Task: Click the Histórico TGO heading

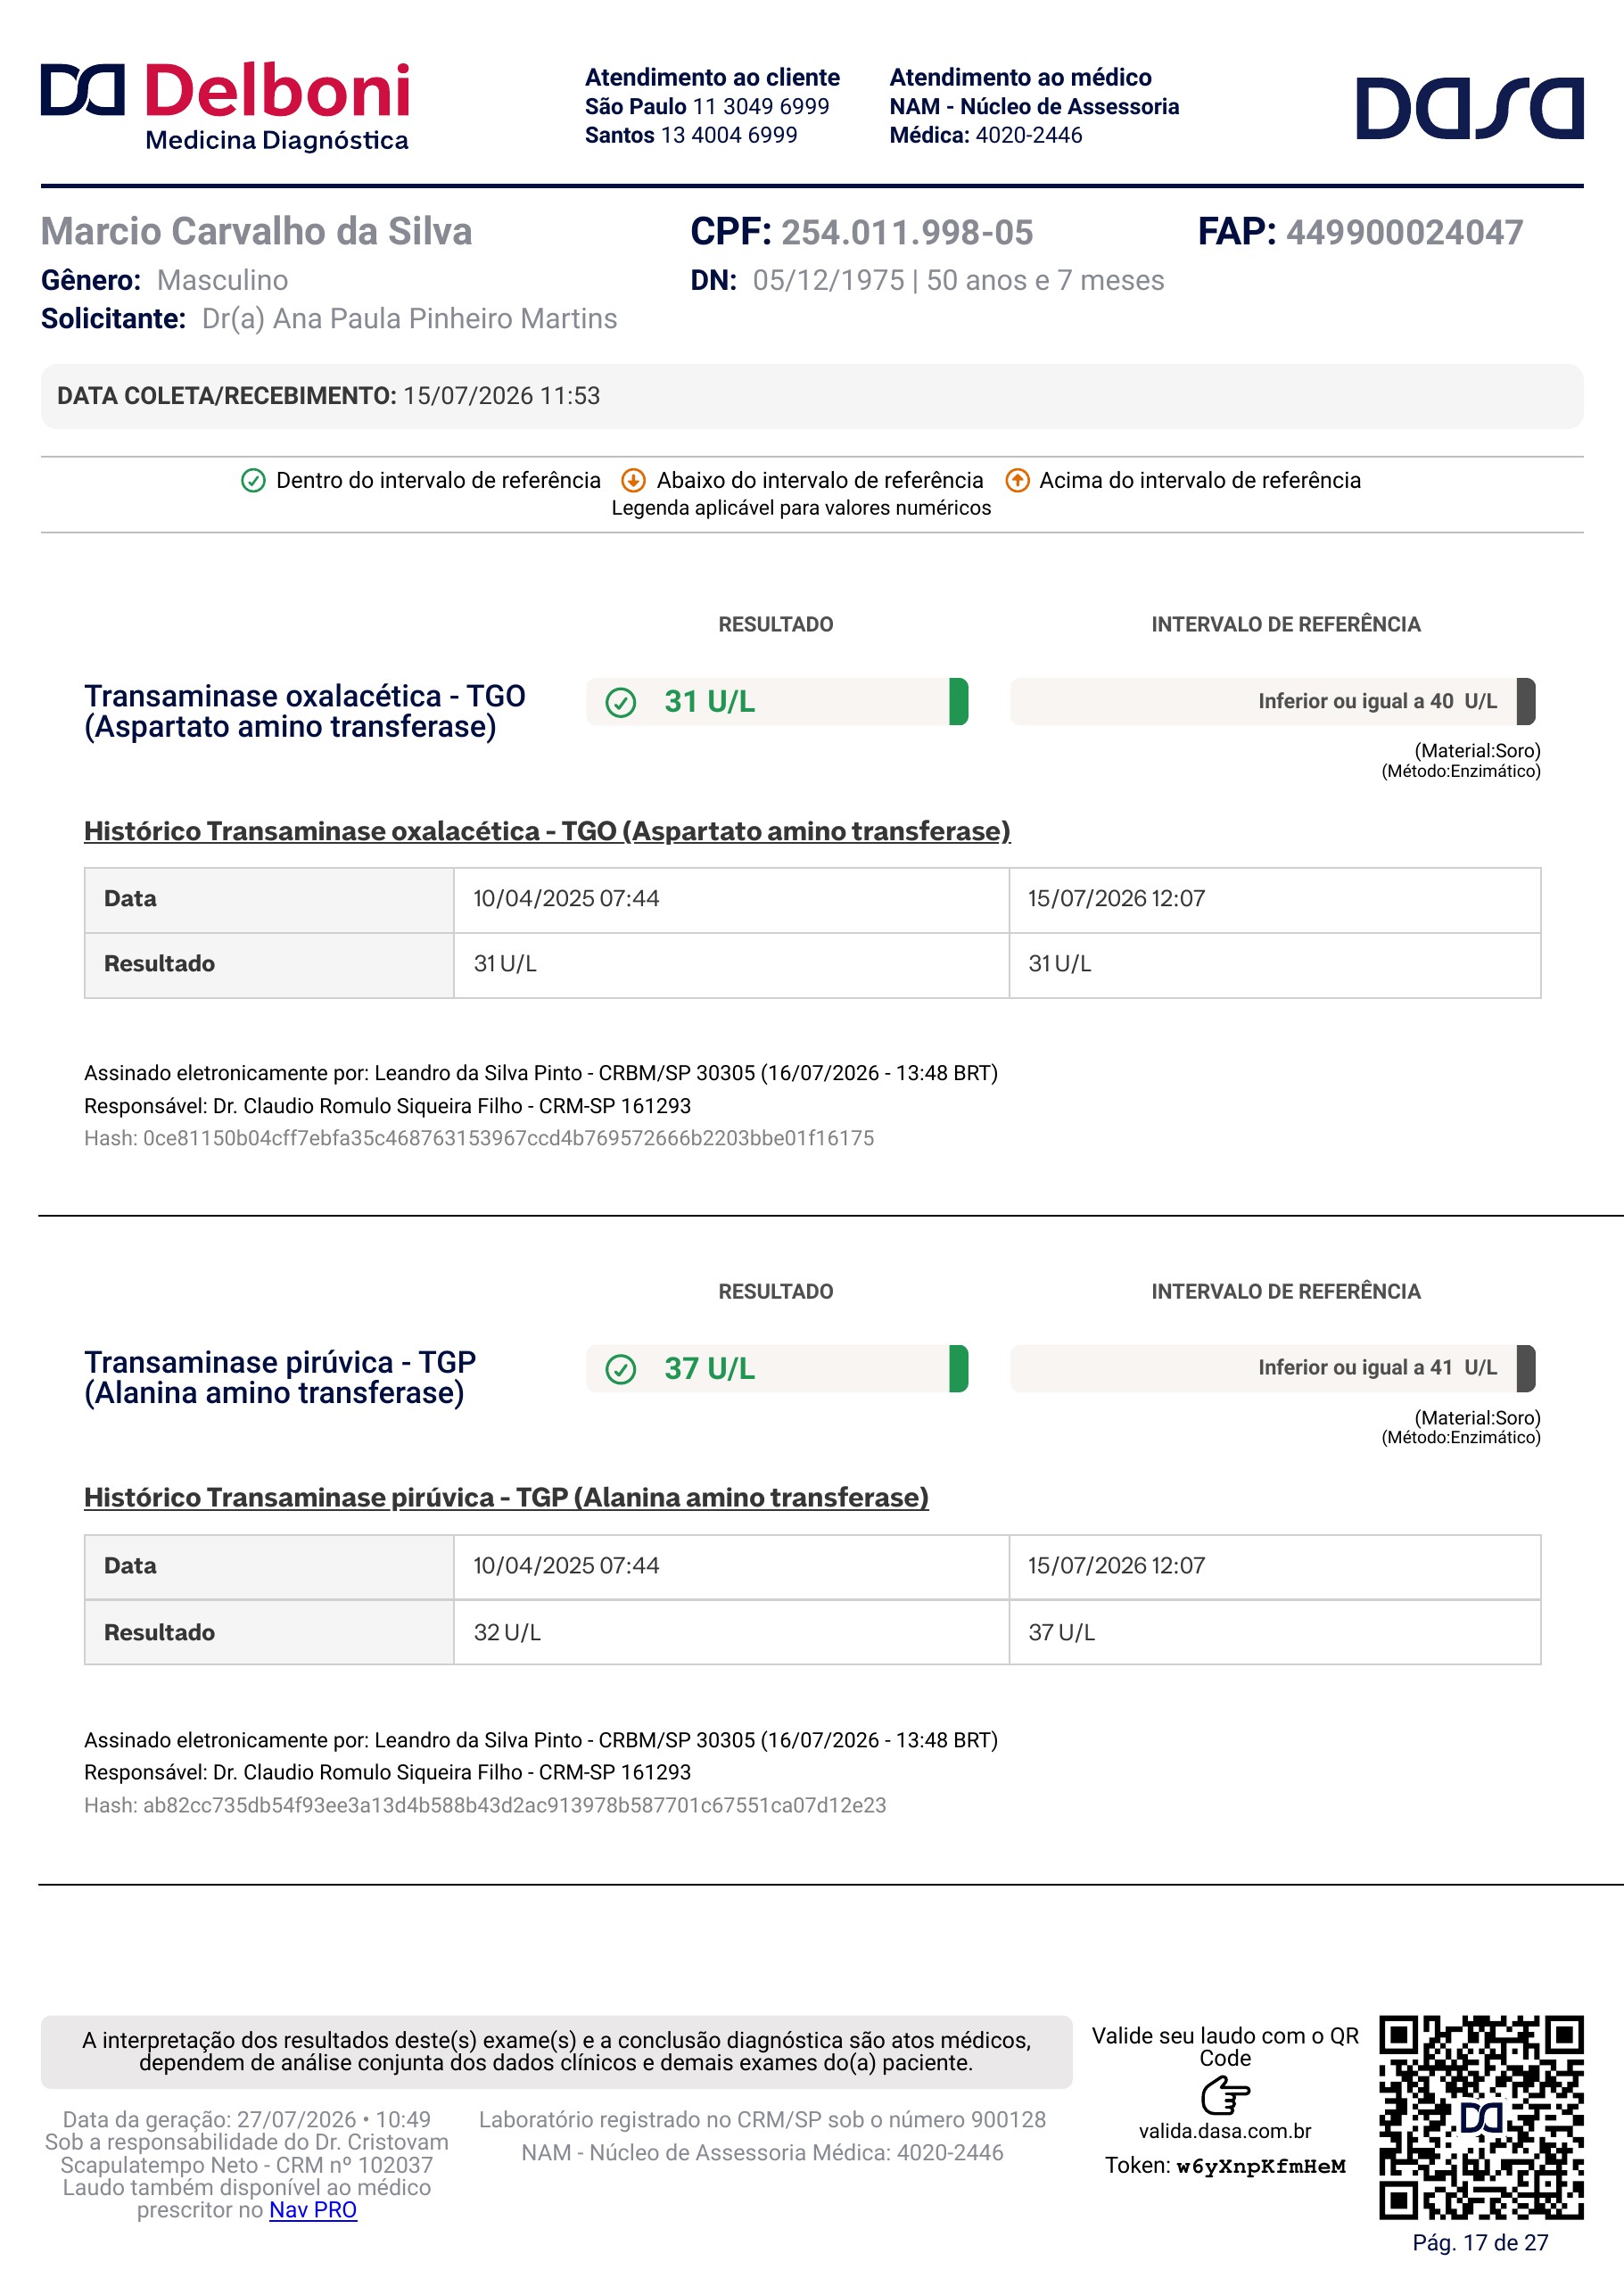Action: pyautogui.click(x=547, y=831)
